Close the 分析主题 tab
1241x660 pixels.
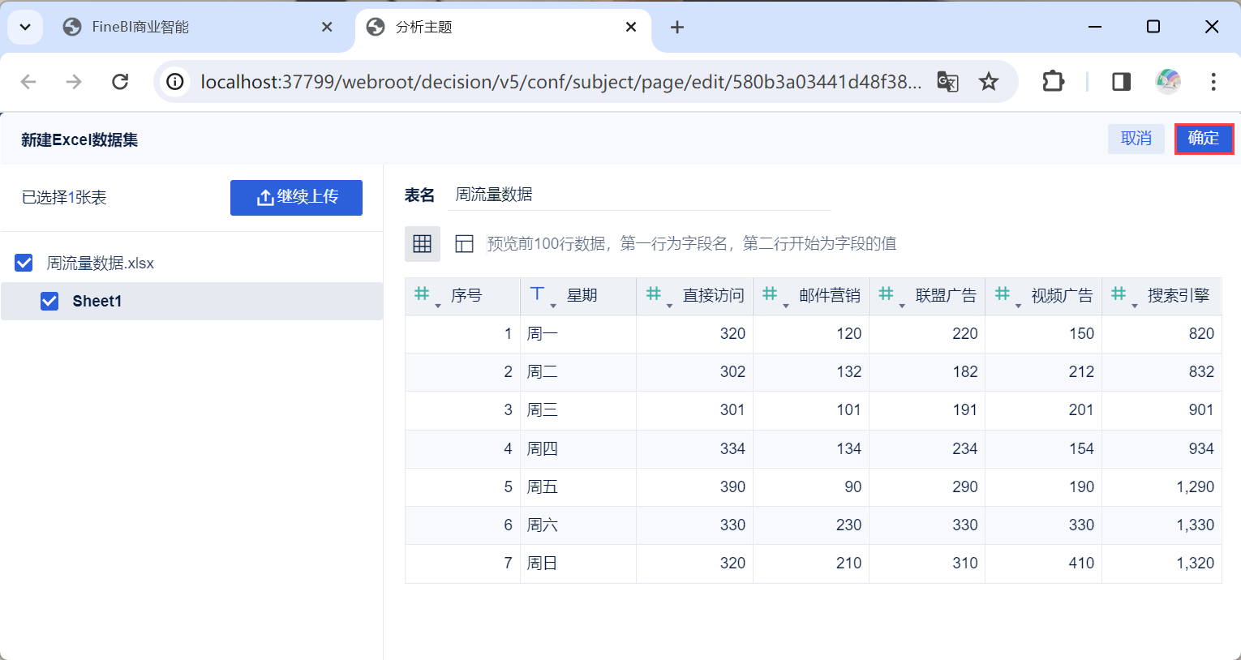tap(631, 27)
